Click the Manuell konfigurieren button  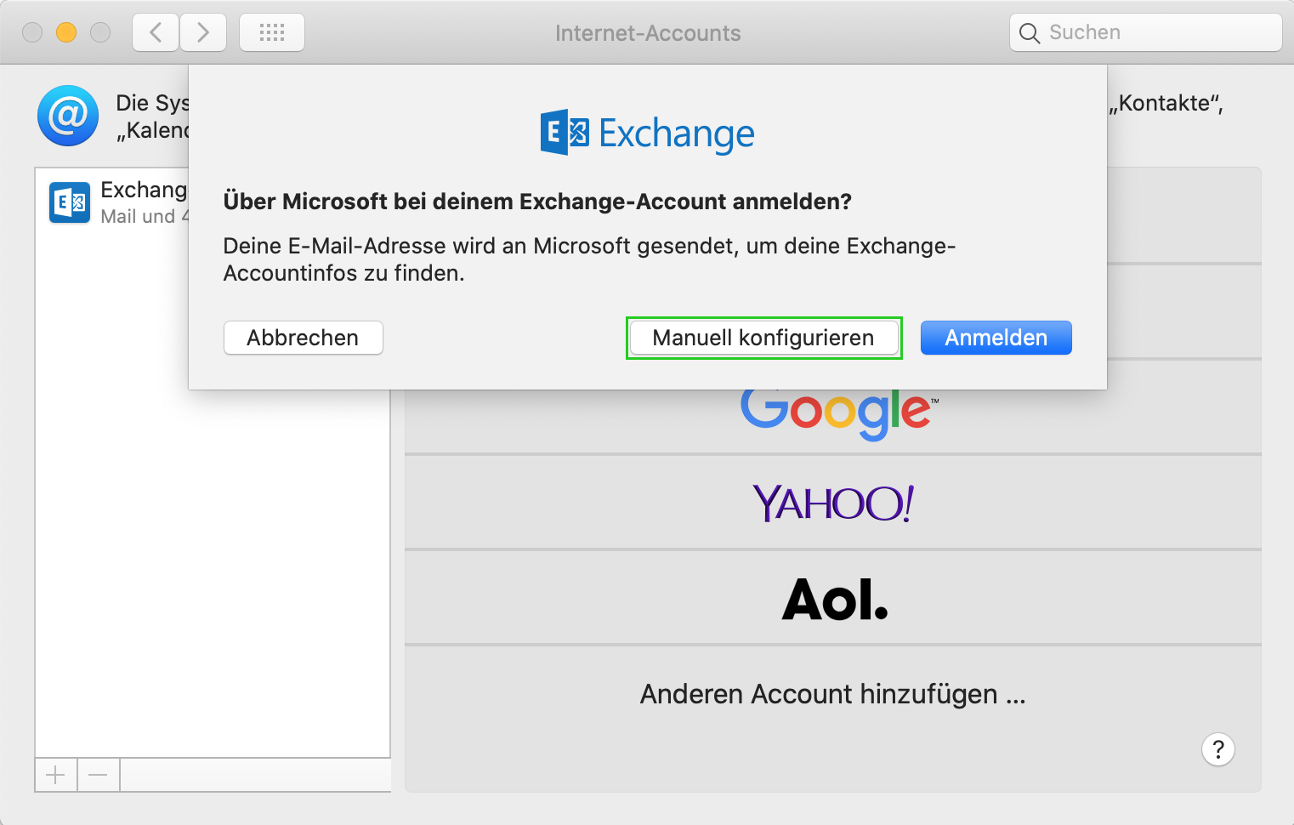pyautogui.click(x=763, y=338)
